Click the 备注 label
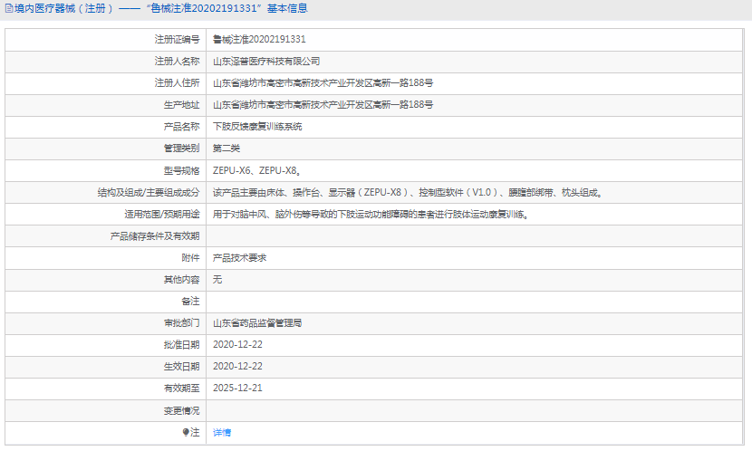752x451 pixels. [x=190, y=301]
